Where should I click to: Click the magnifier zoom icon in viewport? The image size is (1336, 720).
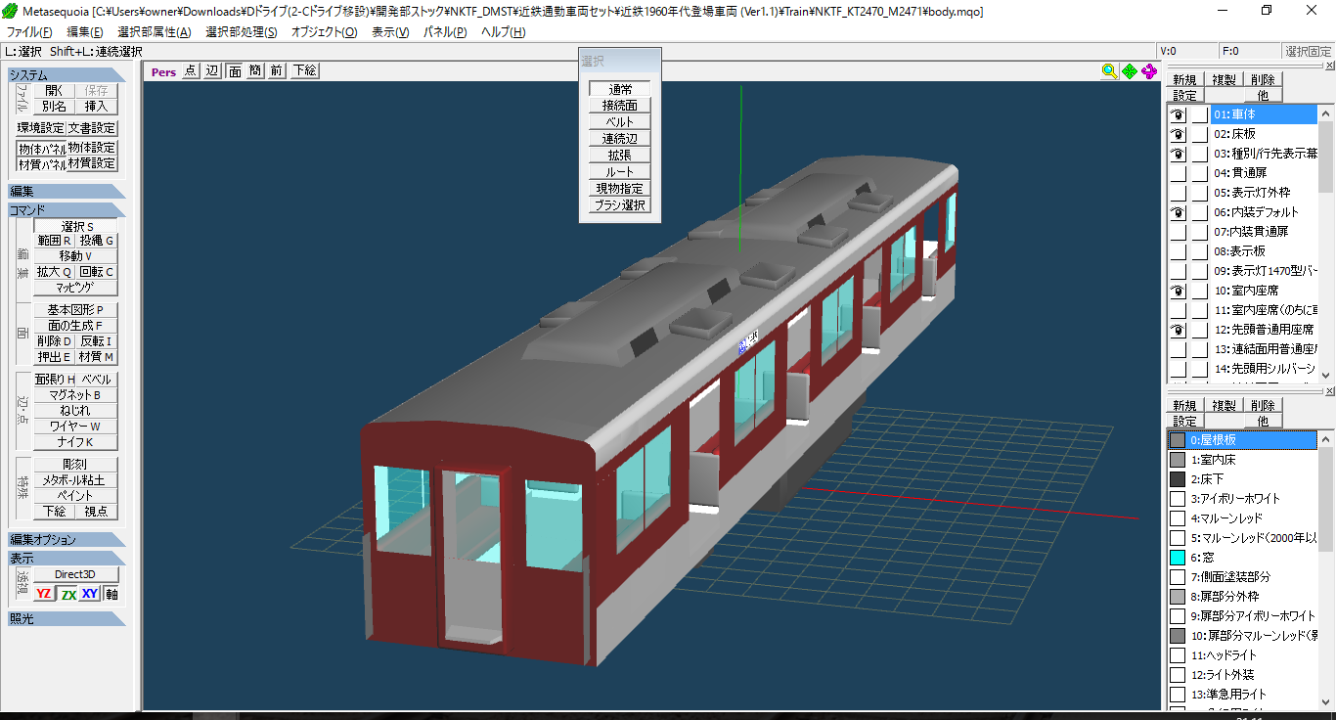tap(1109, 70)
